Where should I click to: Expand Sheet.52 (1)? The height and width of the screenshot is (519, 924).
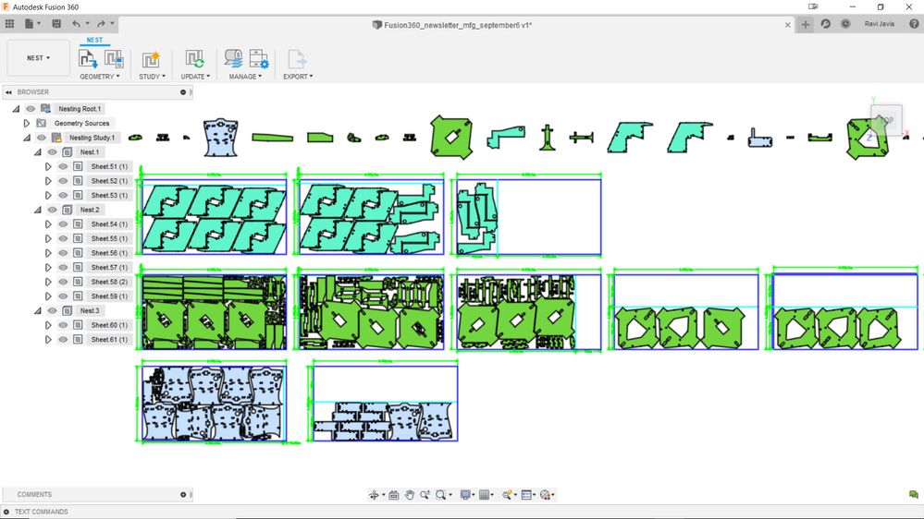[x=48, y=181]
